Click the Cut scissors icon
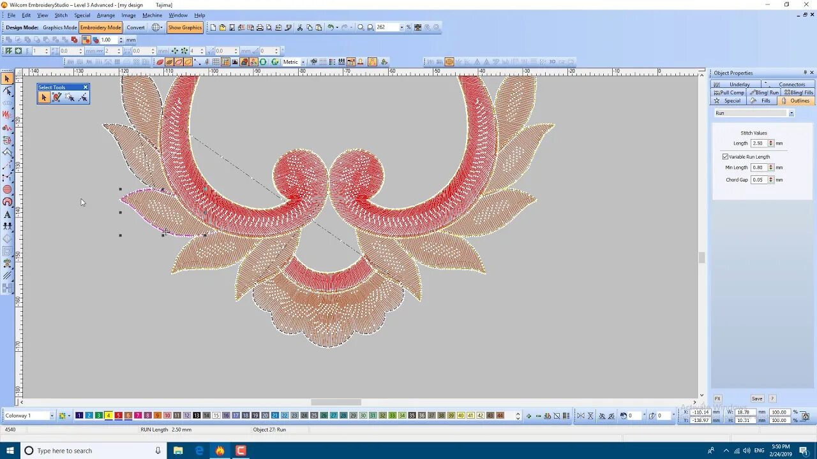This screenshot has width=817, height=459. tap(300, 27)
